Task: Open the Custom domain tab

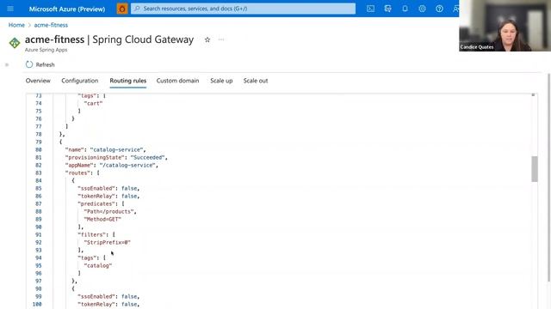Action: pos(177,81)
